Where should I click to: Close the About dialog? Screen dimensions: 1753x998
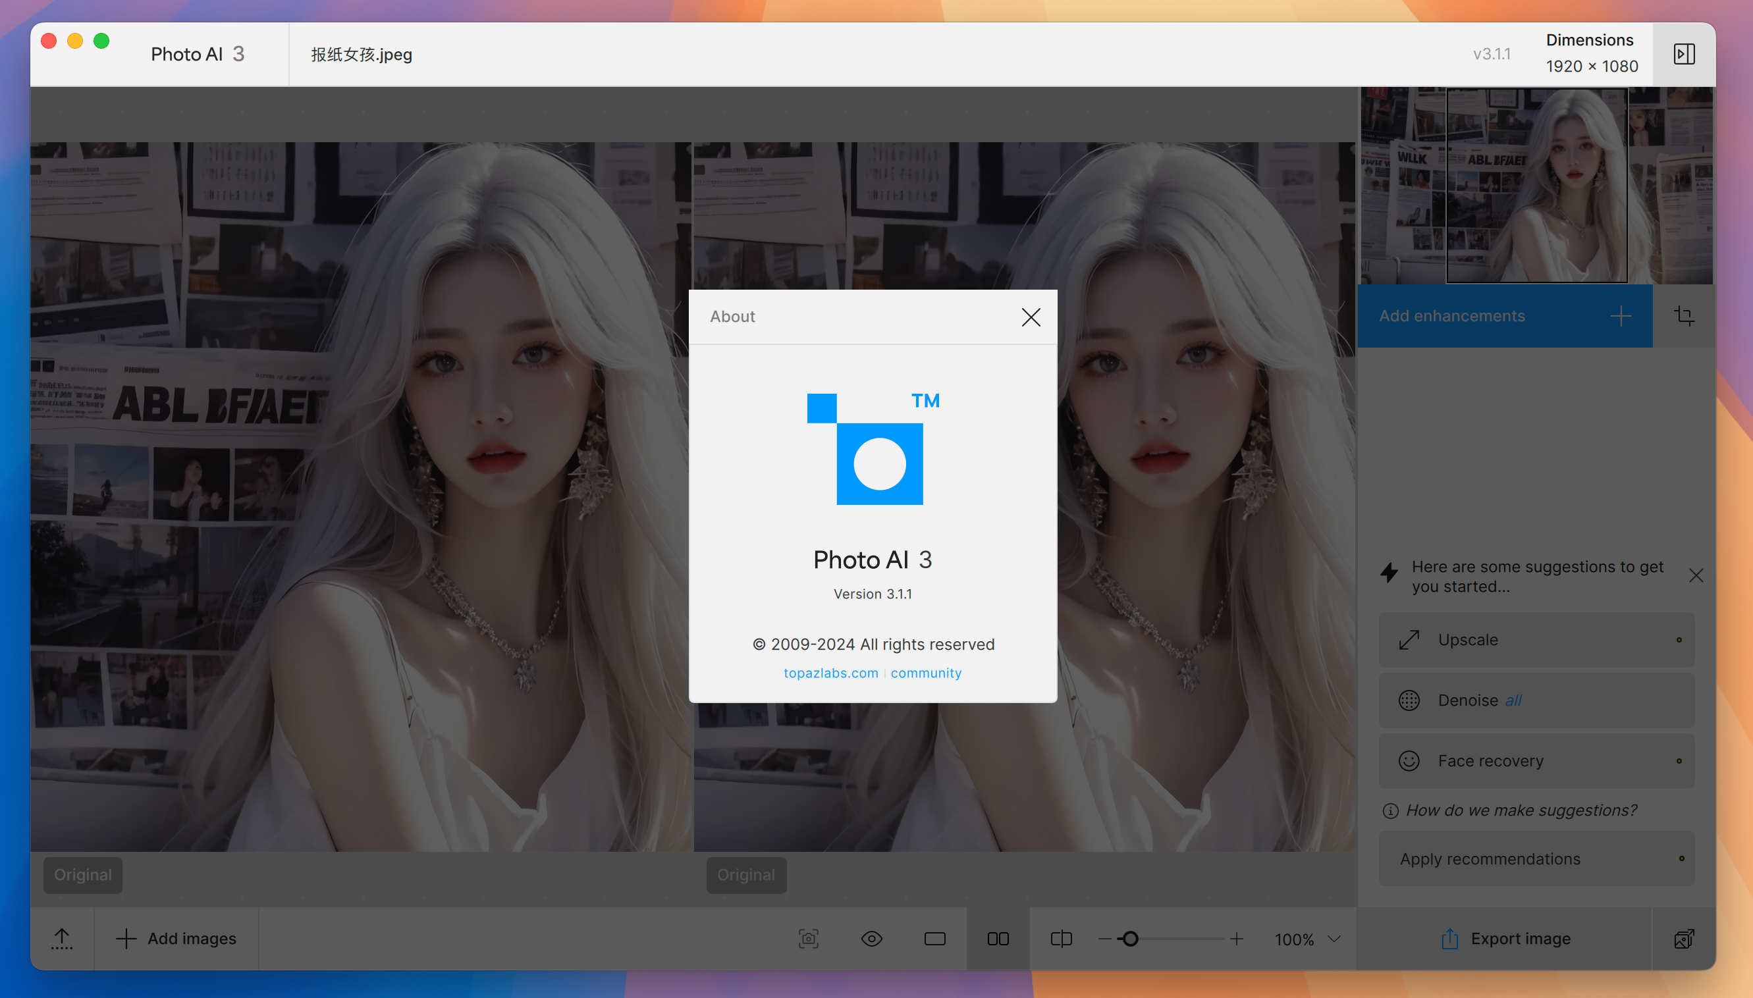1028,317
